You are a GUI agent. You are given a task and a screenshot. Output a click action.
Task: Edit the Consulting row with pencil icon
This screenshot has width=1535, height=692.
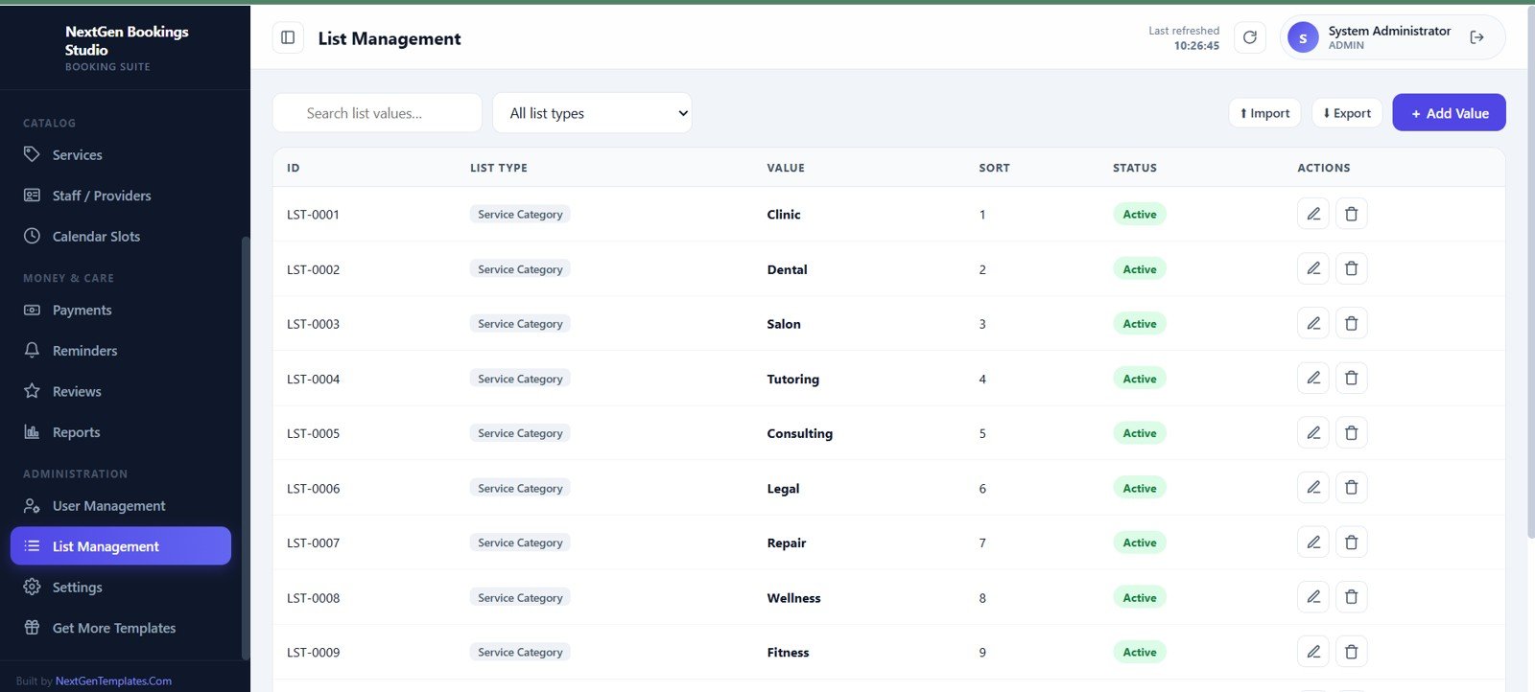click(x=1313, y=432)
